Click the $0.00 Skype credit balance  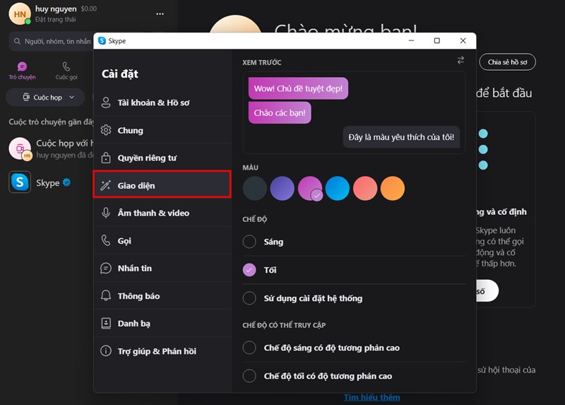point(89,8)
